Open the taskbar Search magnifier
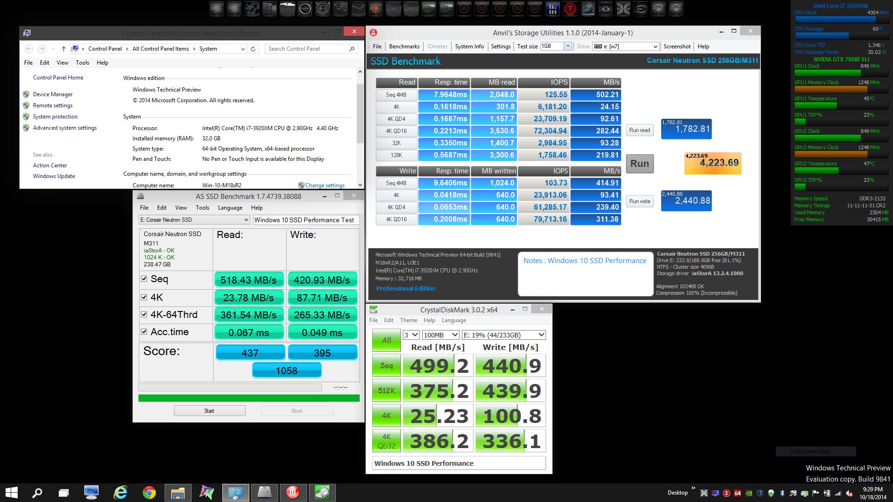This screenshot has height=502, width=893. coord(37,493)
